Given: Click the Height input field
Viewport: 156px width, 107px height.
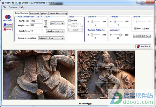Looking at the screenshot, I should (x=36, y=25).
